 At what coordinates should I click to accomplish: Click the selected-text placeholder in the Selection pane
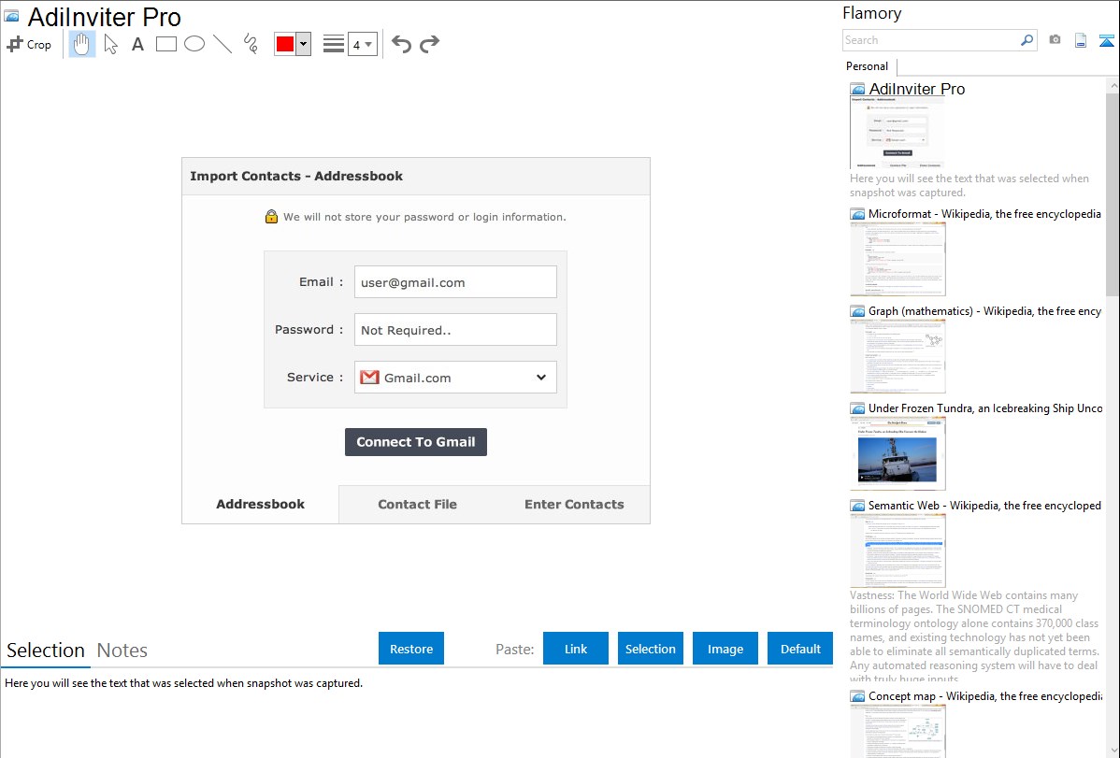[183, 683]
